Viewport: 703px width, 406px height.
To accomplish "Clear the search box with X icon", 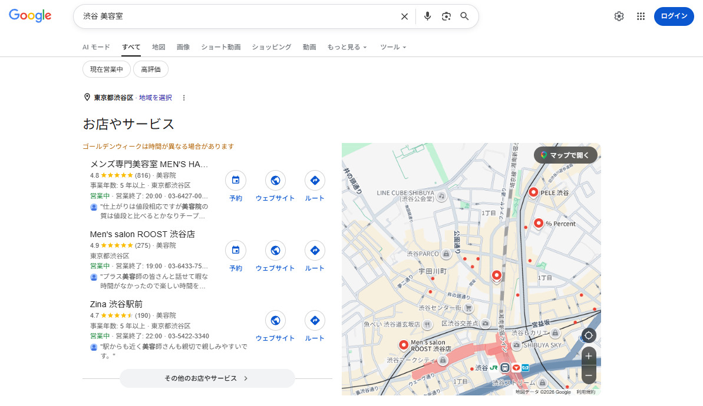I will [x=404, y=16].
